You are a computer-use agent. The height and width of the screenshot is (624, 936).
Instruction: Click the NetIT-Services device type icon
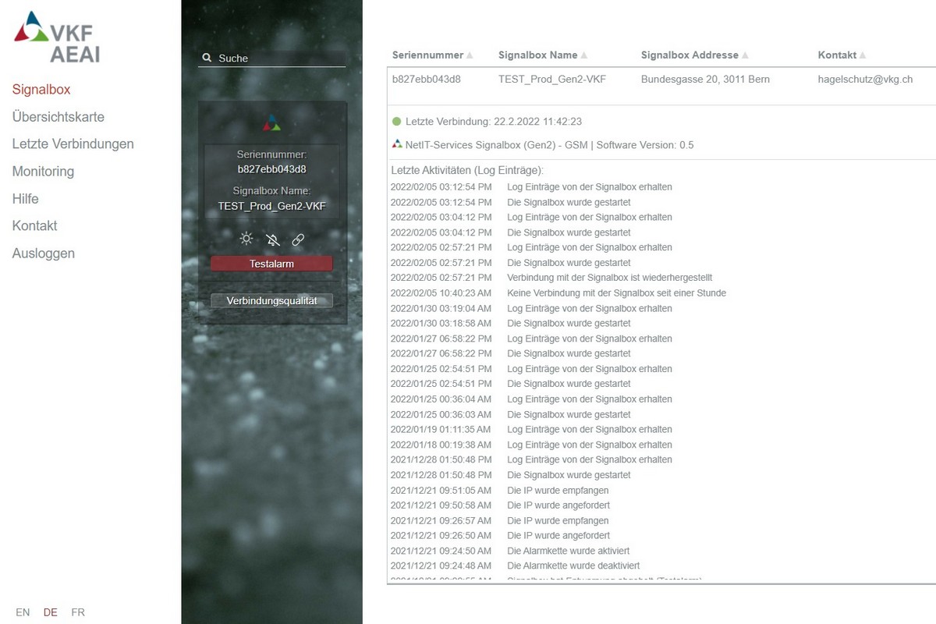398,144
